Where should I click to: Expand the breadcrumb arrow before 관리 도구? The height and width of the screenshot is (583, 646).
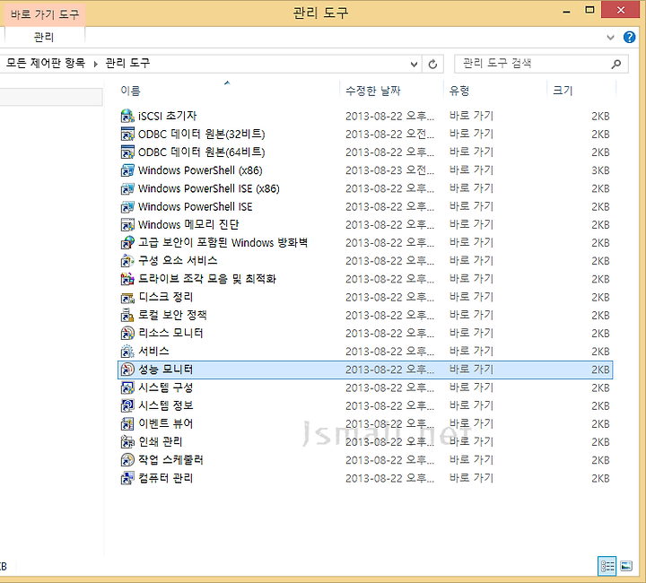96,64
